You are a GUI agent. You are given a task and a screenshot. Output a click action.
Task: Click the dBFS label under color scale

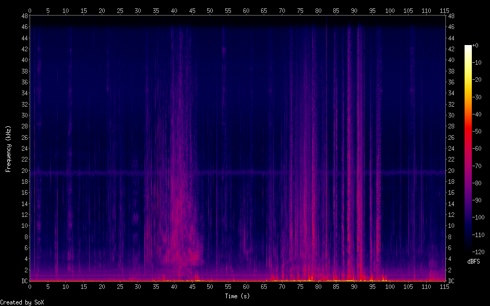click(x=474, y=261)
